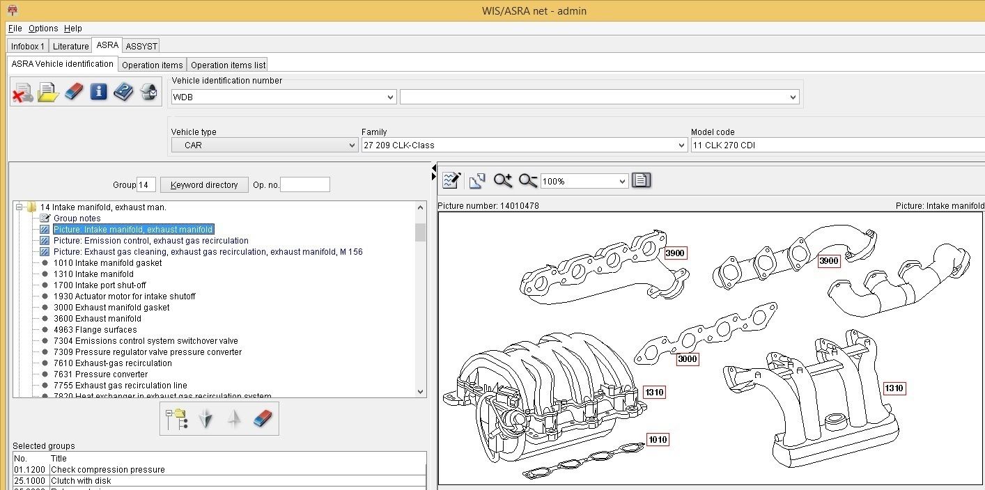Open the second vehicle identification number dropdown
The width and height of the screenshot is (985, 490).
(793, 97)
